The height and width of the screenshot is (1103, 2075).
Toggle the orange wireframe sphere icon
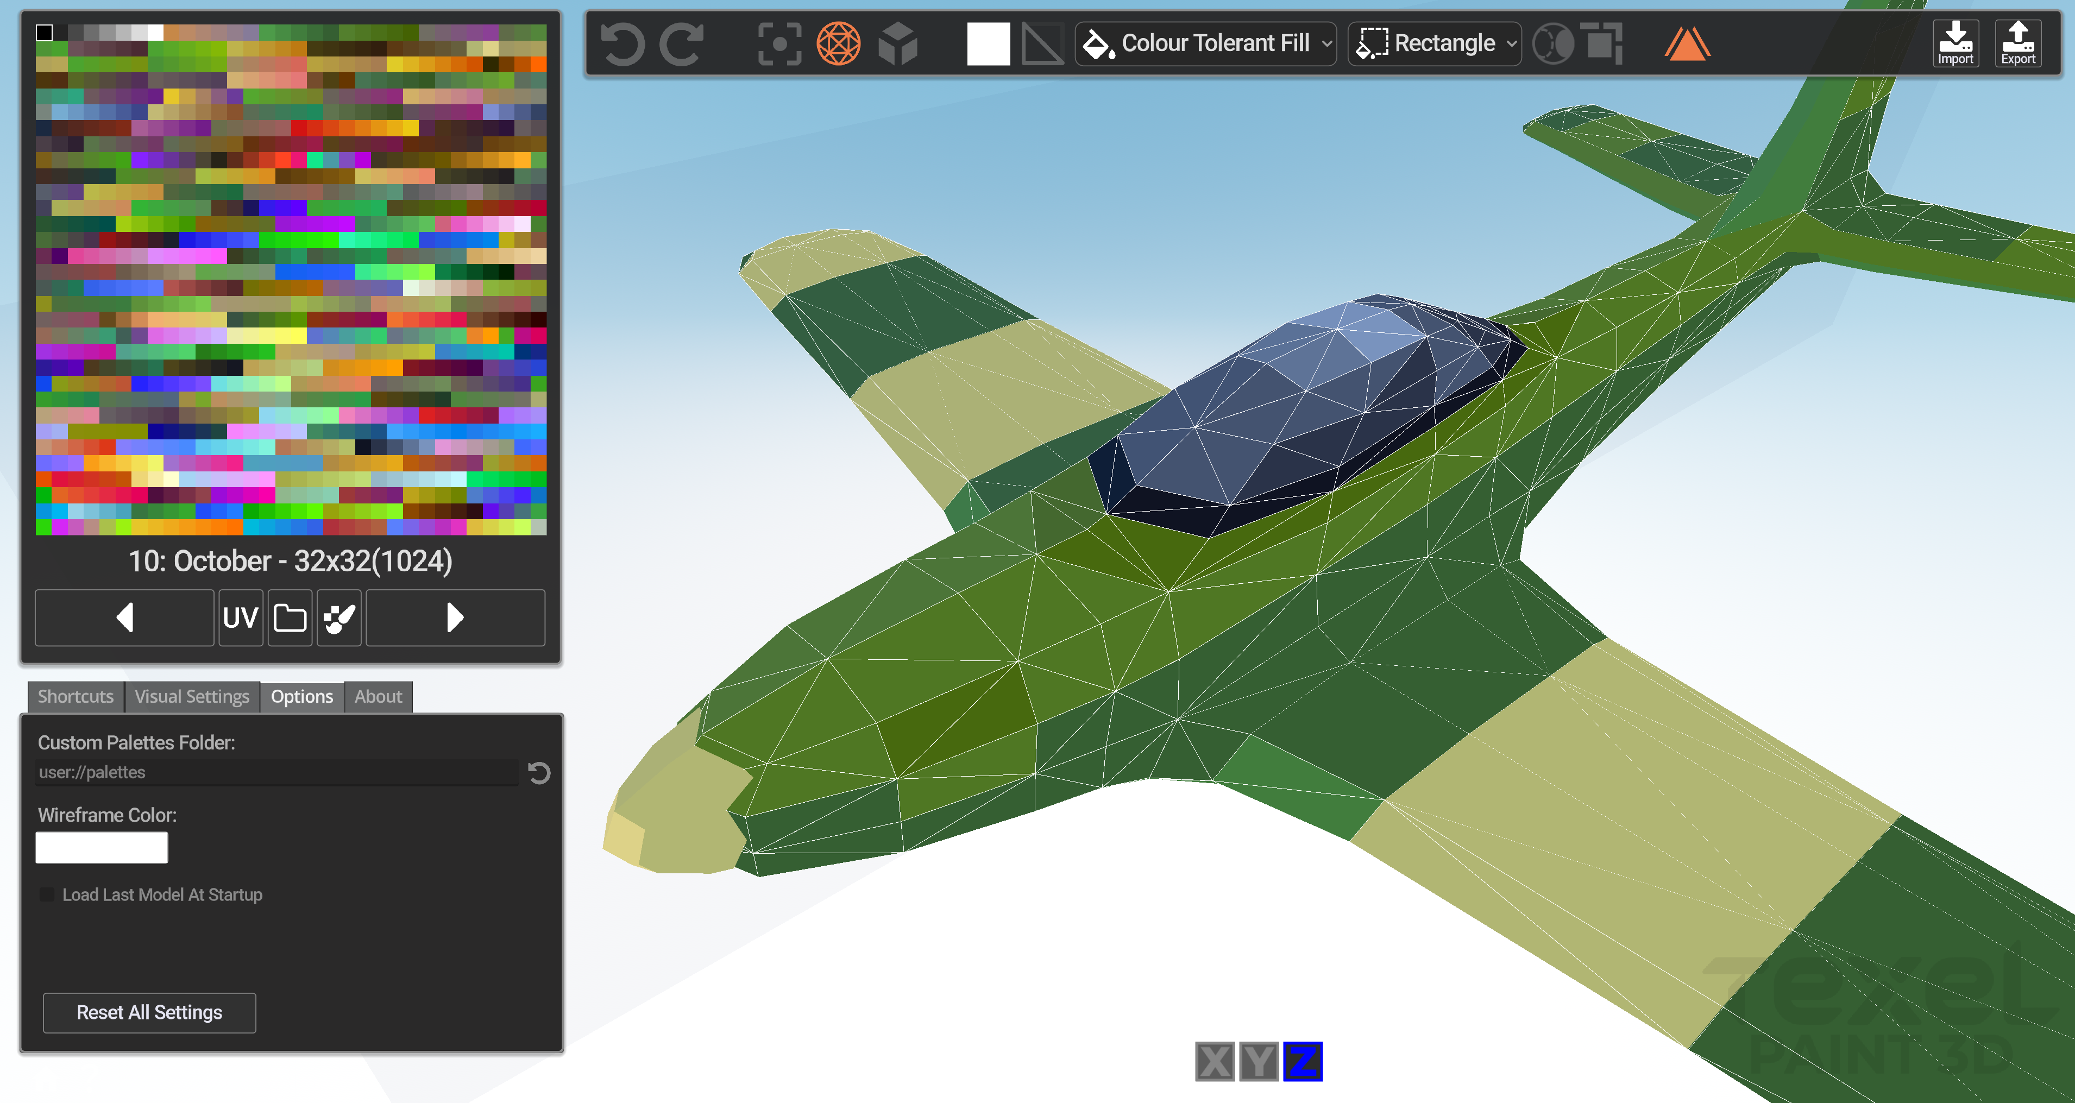tap(838, 43)
